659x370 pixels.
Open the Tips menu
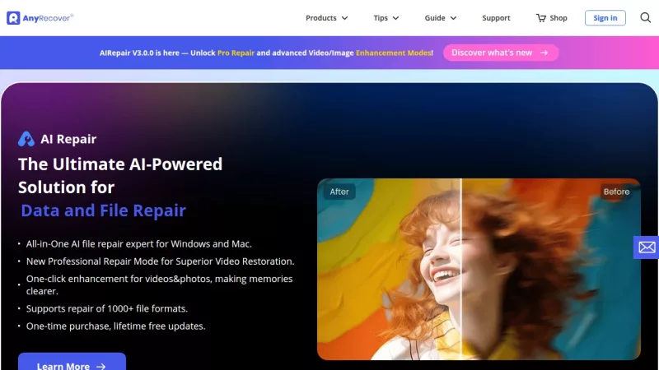[386, 18]
